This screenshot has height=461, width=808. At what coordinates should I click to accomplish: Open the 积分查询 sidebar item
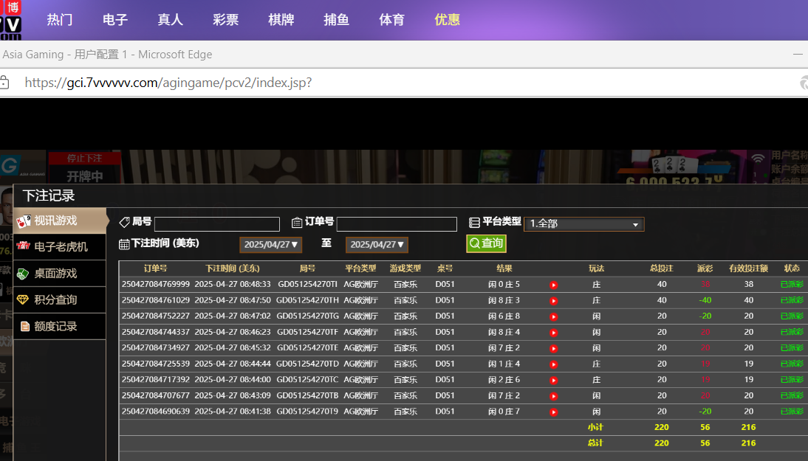point(55,299)
